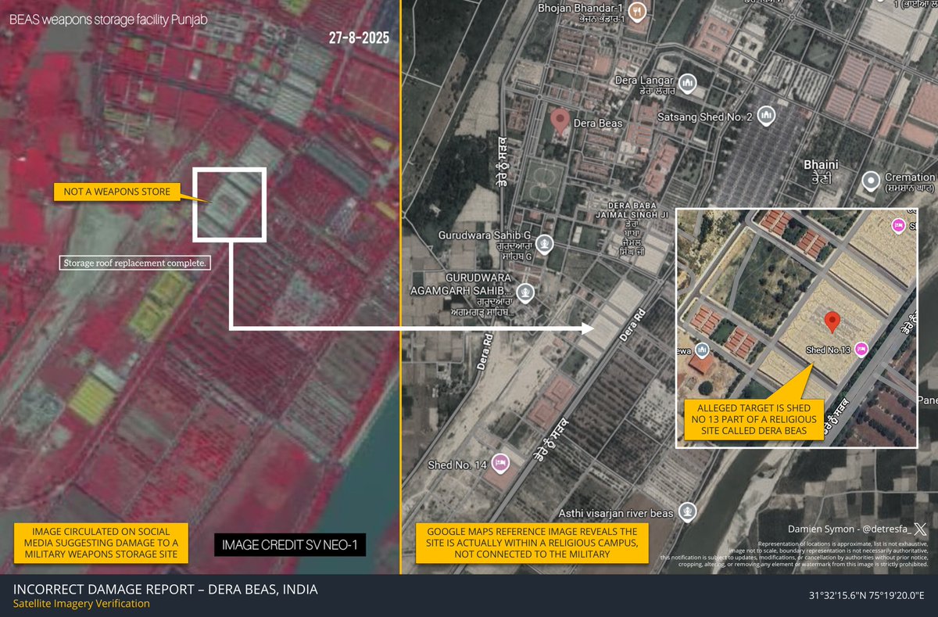
Task: Click the Gurudwara Sahib G pin icon
Action: 546,243
